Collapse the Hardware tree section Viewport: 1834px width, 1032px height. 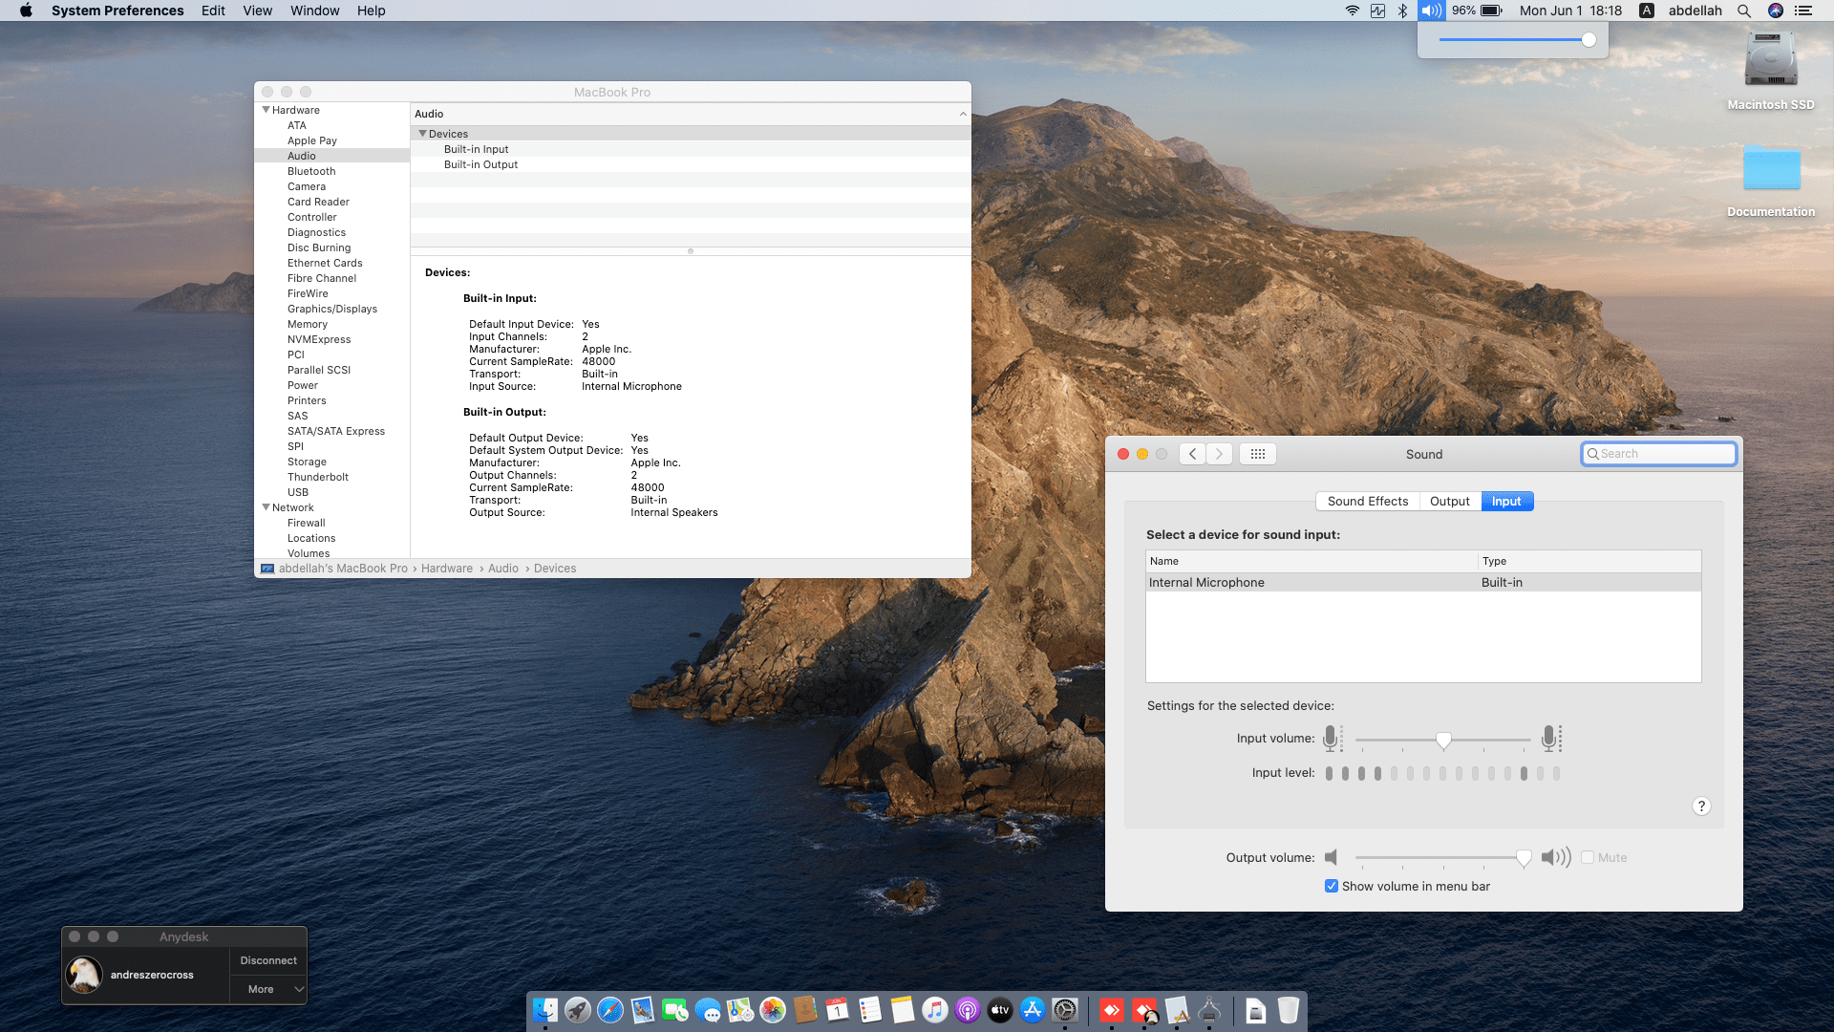click(x=267, y=110)
